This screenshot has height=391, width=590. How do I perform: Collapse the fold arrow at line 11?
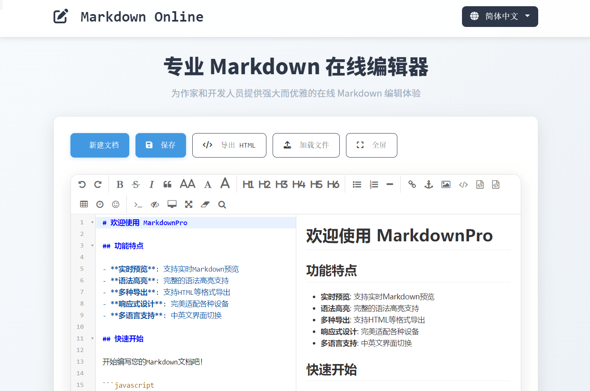coord(92,339)
